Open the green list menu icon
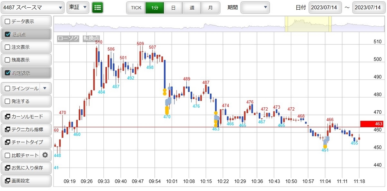This screenshot has width=387, height=191. coord(97,8)
